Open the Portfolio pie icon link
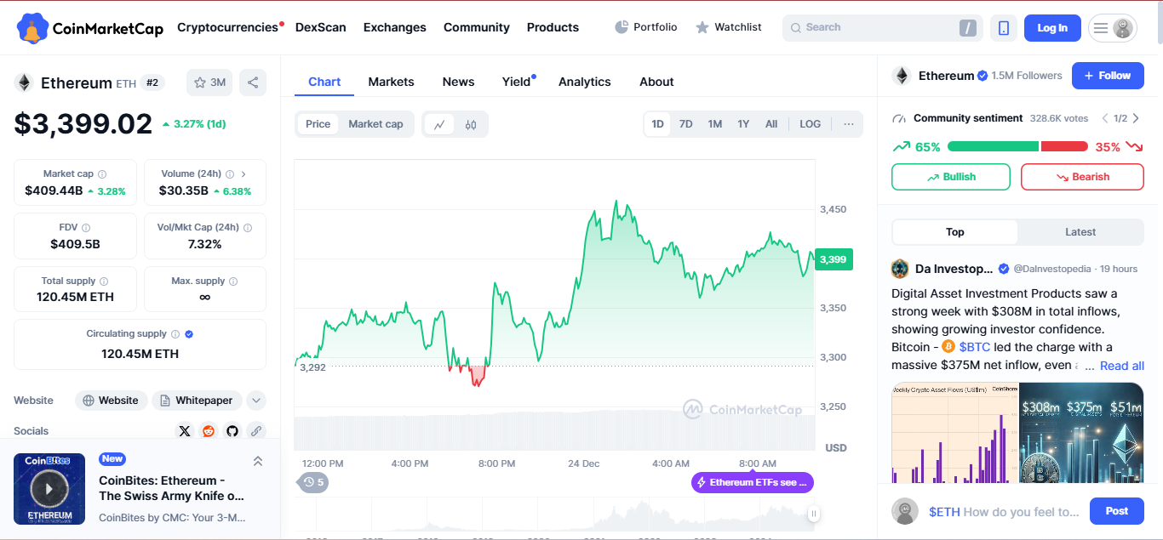 (x=646, y=27)
